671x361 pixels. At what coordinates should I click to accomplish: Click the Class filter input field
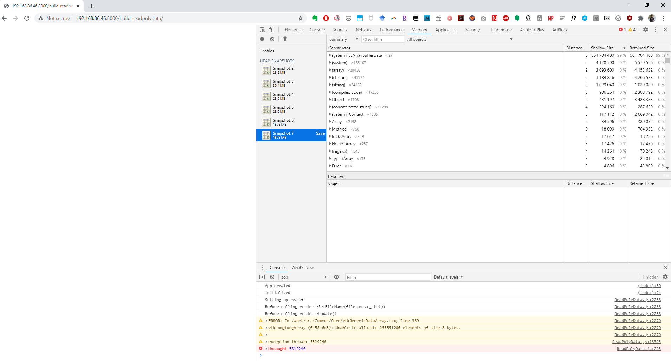tap(383, 39)
